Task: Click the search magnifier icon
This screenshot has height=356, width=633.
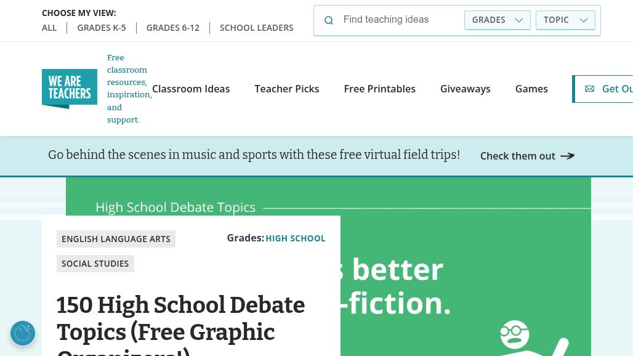Action: coord(329,20)
